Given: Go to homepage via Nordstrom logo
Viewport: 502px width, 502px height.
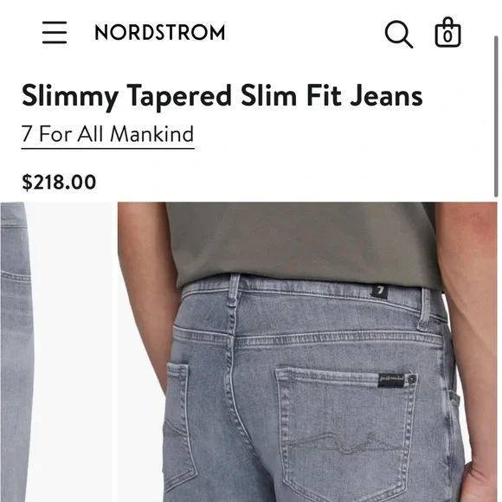Looking at the screenshot, I should pyautogui.click(x=160, y=32).
